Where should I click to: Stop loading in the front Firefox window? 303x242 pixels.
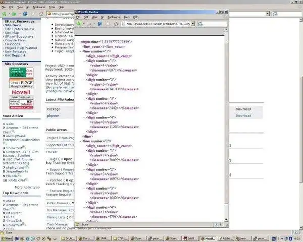108,24
